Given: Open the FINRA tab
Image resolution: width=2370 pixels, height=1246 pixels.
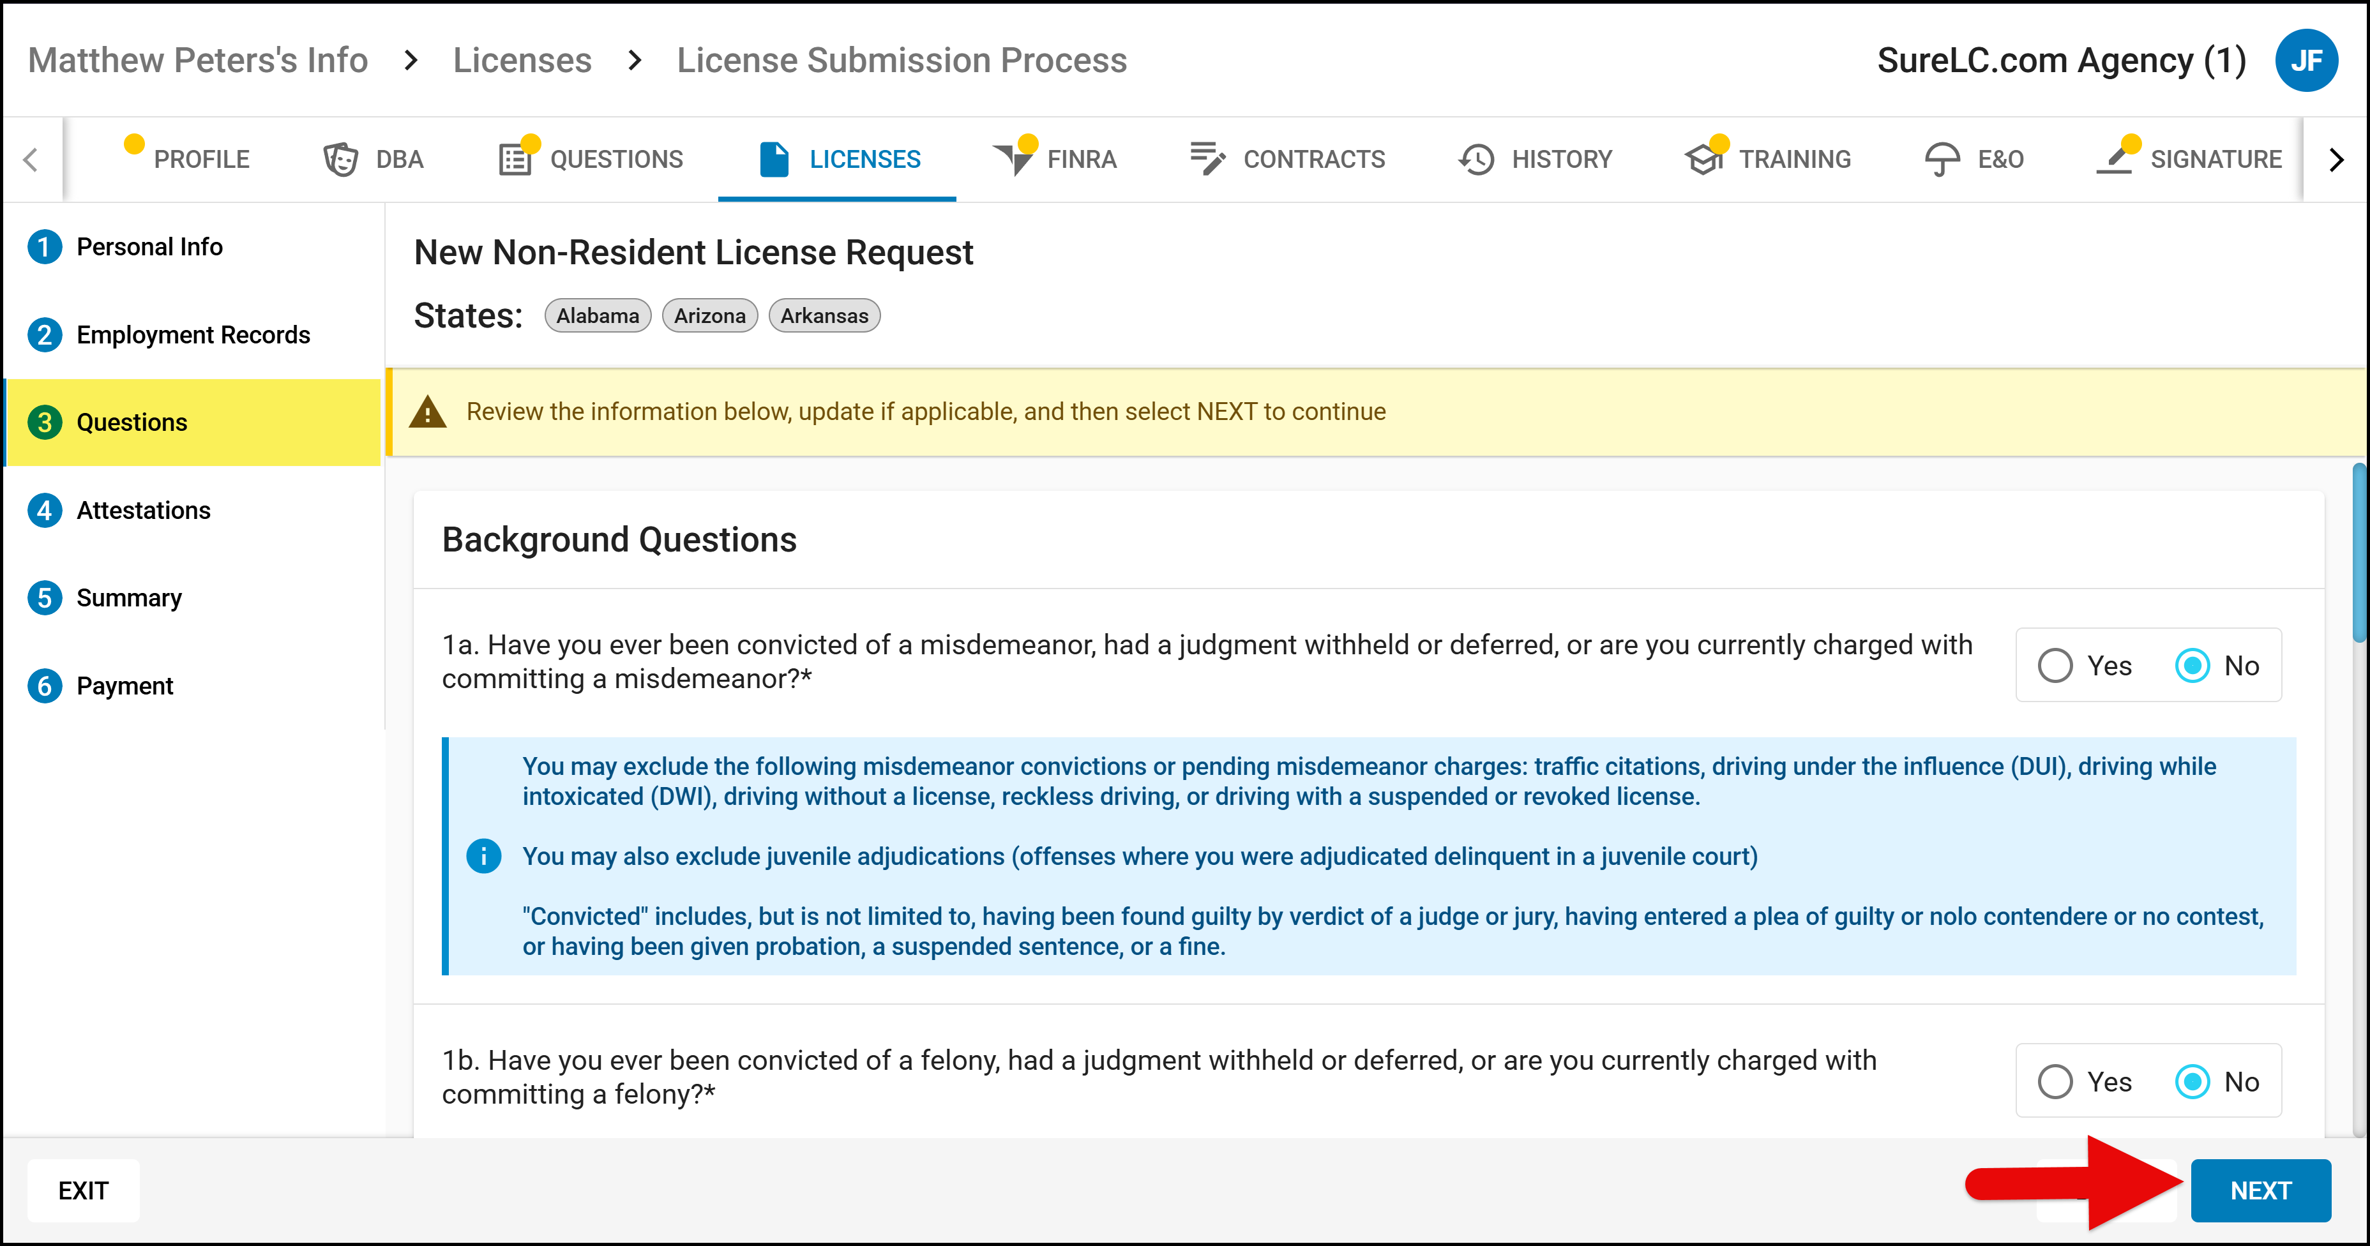Looking at the screenshot, I should click(x=1054, y=159).
